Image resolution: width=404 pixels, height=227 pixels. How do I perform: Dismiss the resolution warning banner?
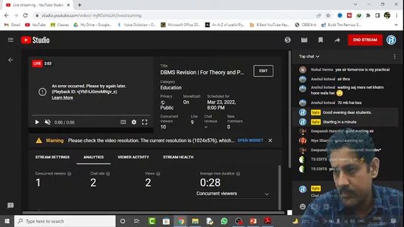pyautogui.click(x=270, y=141)
